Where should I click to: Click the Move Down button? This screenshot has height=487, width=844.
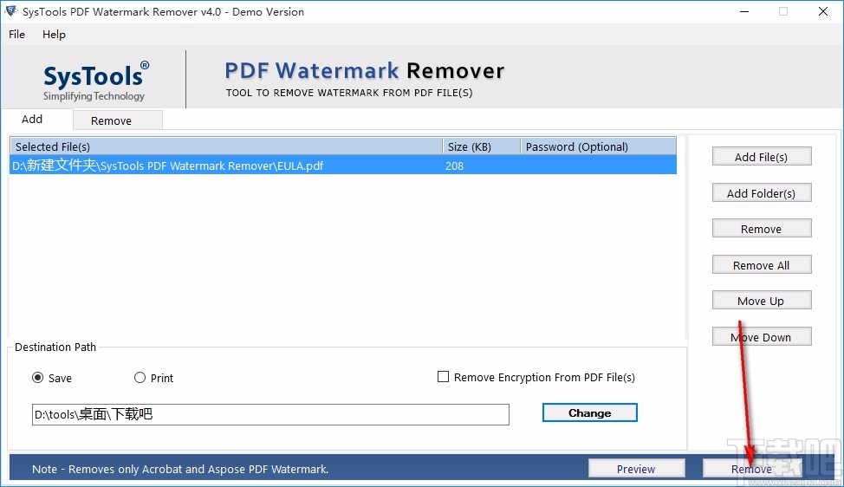pyautogui.click(x=761, y=337)
